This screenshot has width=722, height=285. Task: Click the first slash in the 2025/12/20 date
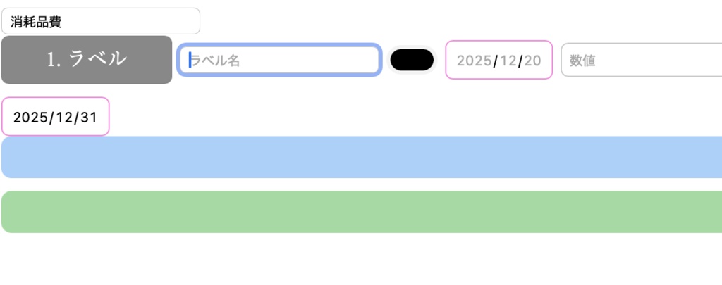pos(495,61)
